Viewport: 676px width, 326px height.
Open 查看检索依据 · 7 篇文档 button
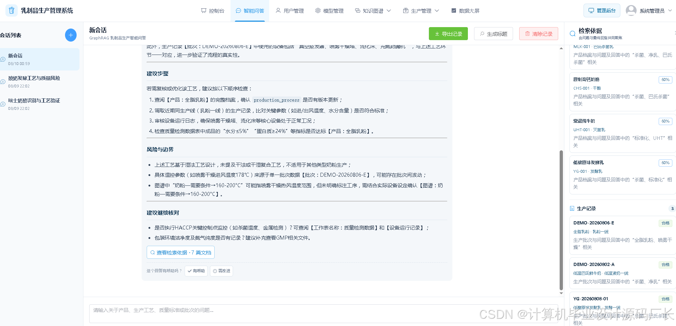pyautogui.click(x=181, y=252)
